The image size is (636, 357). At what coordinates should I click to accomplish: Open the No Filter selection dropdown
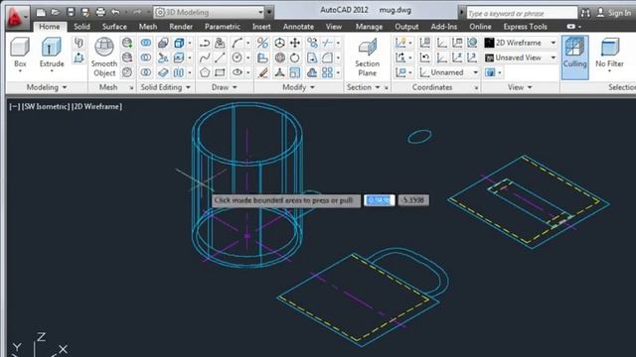click(609, 57)
